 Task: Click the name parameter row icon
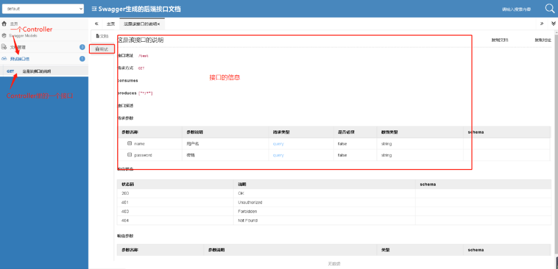tap(130, 144)
